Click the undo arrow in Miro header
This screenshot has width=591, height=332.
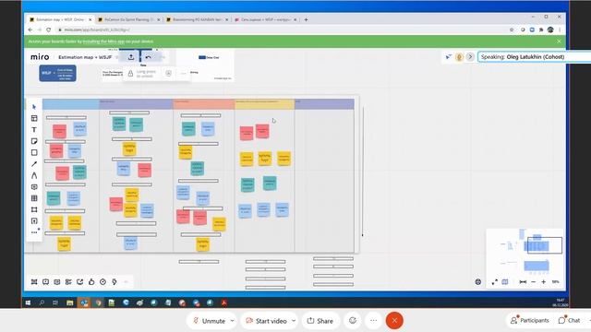click(x=148, y=57)
